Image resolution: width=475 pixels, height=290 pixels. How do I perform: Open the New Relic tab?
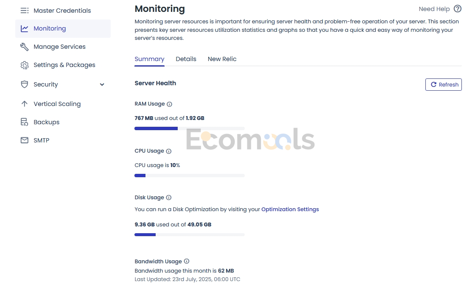coord(222,59)
